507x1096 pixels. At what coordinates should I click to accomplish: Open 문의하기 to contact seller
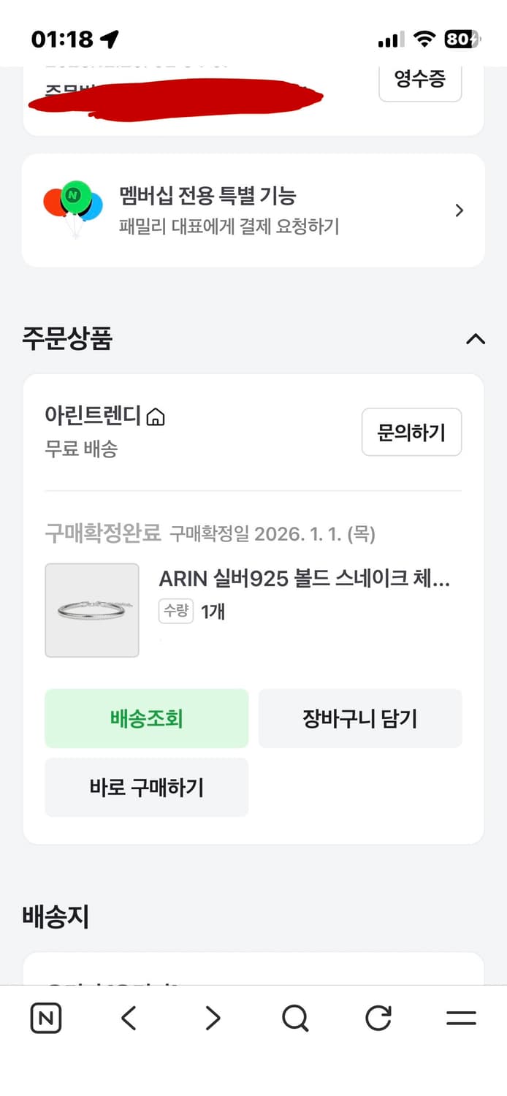(411, 432)
